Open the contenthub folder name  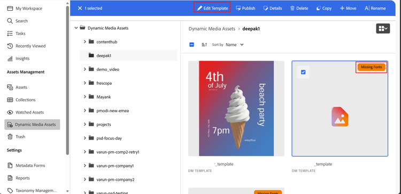(107, 42)
